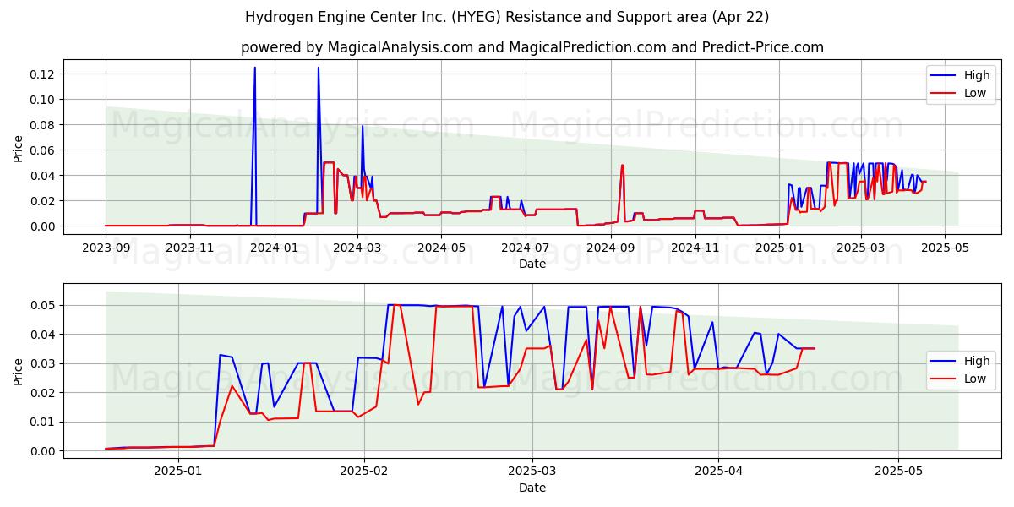This screenshot has width=1014, height=507.
Task: Click the 2025-05 tick label on upper chart
Action: 944,248
